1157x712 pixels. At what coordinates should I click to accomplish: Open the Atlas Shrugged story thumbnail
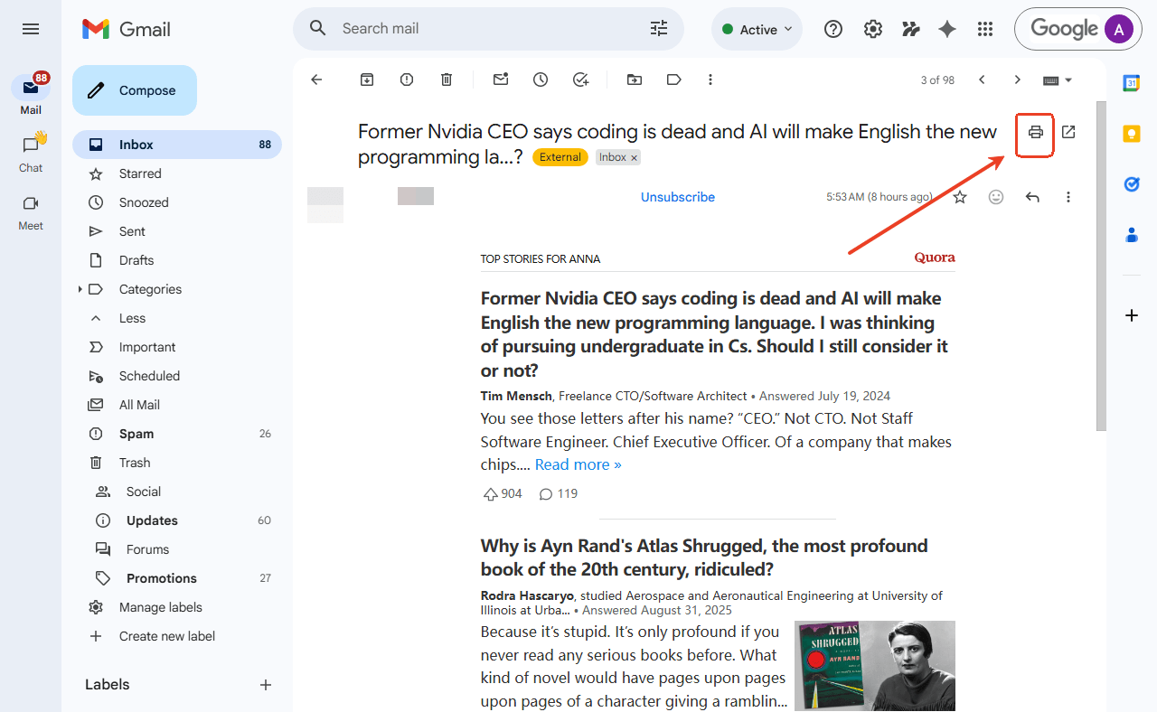coord(875,666)
